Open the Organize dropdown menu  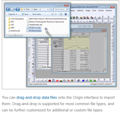click(x=12, y=14)
